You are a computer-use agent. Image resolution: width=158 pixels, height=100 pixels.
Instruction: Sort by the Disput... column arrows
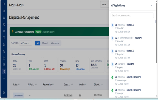click(102, 84)
